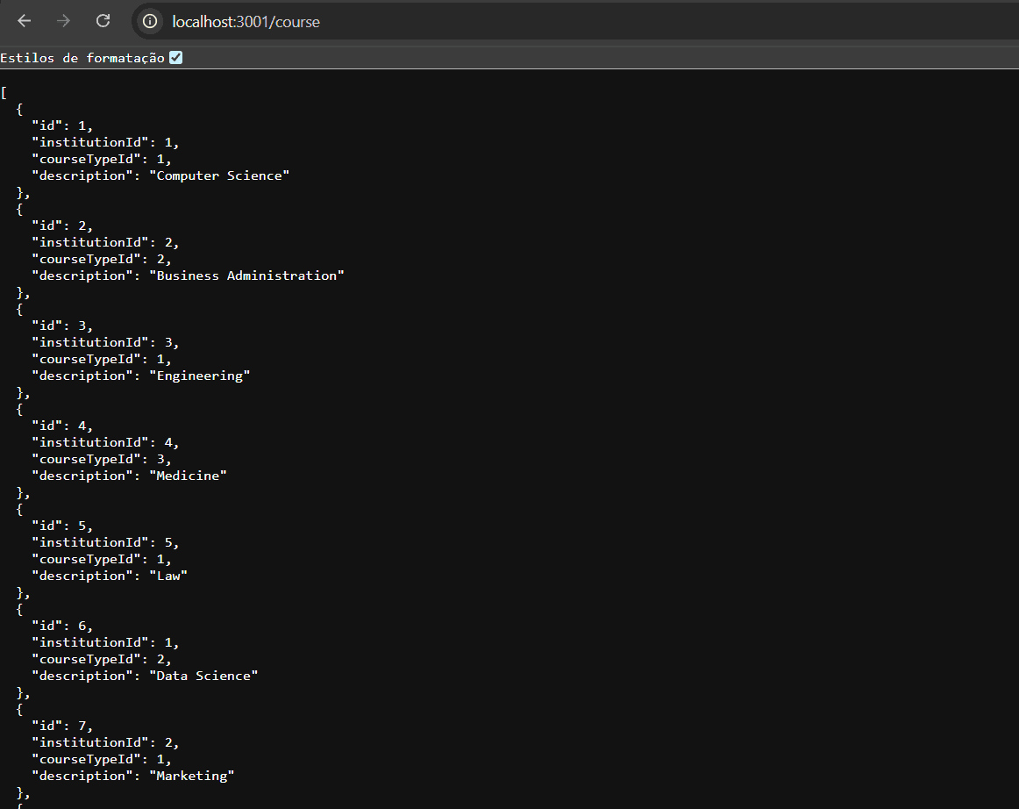Click "institutionId": 1 under Computer Science record
This screenshot has height=809, width=1019.
click(x=105, y=142)
